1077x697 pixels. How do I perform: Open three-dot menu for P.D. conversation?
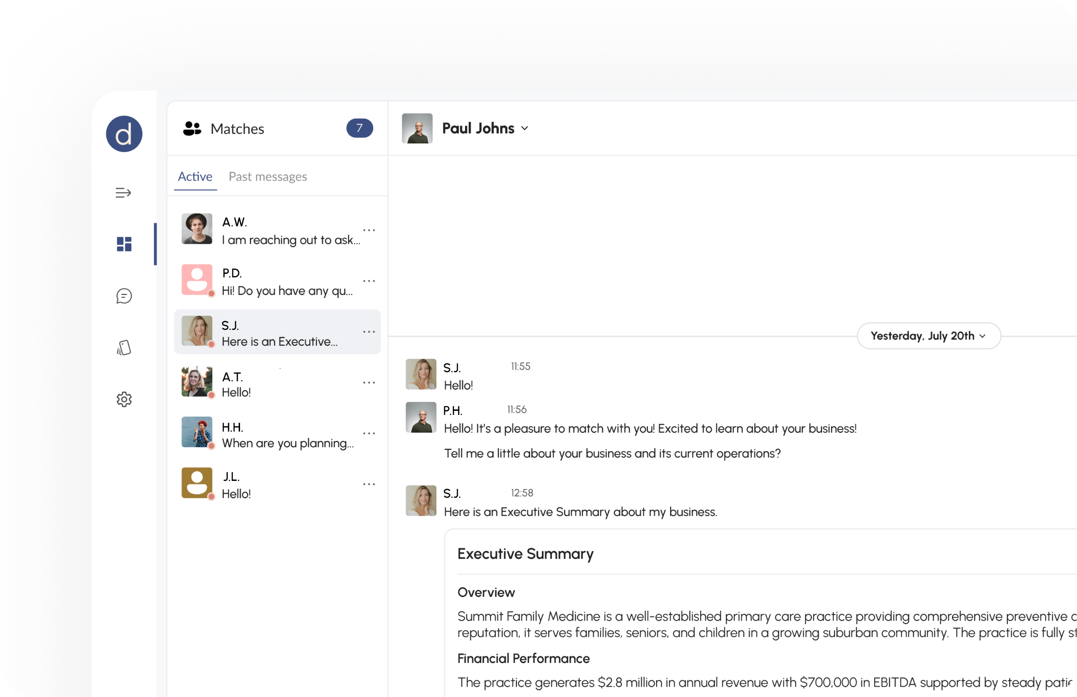pos(369,281)
